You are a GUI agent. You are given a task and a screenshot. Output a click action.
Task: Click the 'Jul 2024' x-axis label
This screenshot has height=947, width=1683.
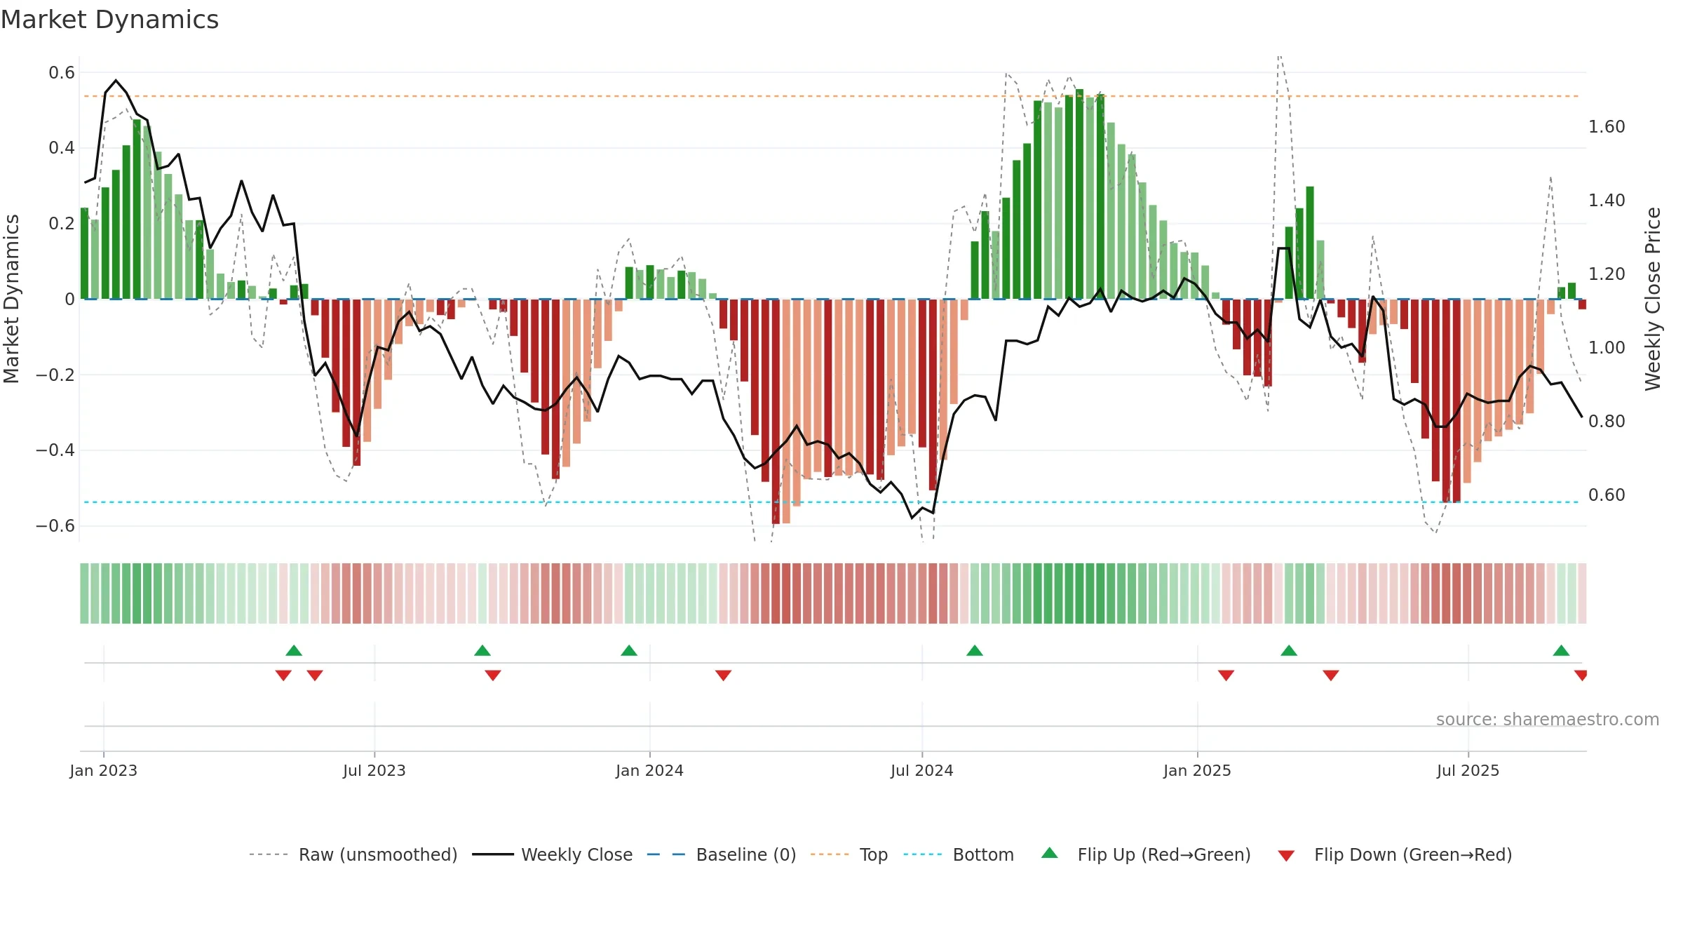point(922,770)
